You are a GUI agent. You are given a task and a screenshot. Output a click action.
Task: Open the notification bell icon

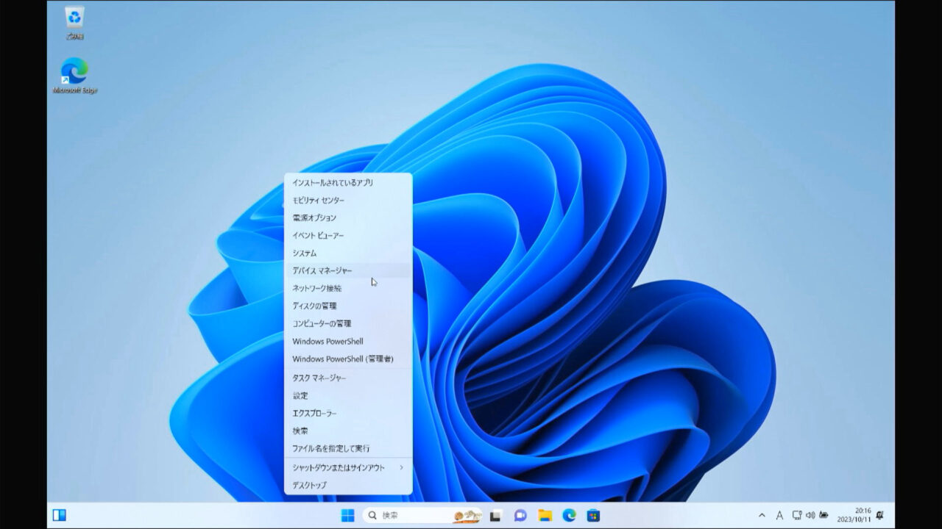pos(880,515)
